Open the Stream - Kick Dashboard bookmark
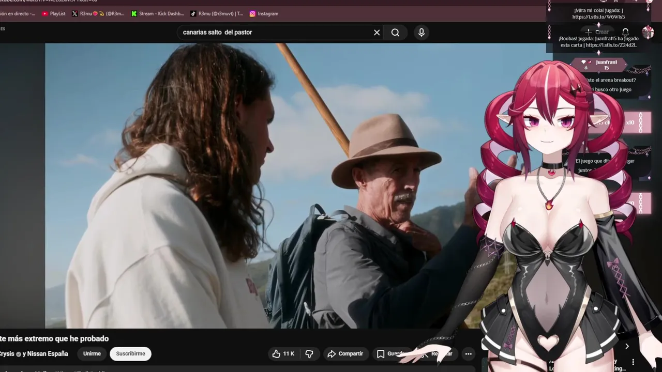The image size is (662, 372). tap(158, 13)
